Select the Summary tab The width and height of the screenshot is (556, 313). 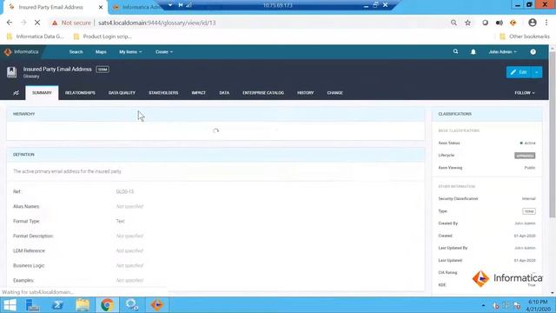42,93
